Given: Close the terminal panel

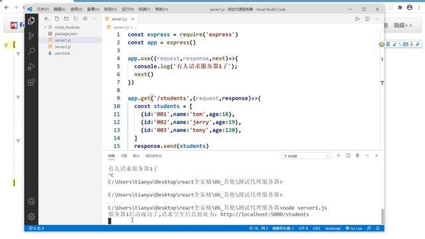Looking at the screenshot, I should [x=377, y=155].
